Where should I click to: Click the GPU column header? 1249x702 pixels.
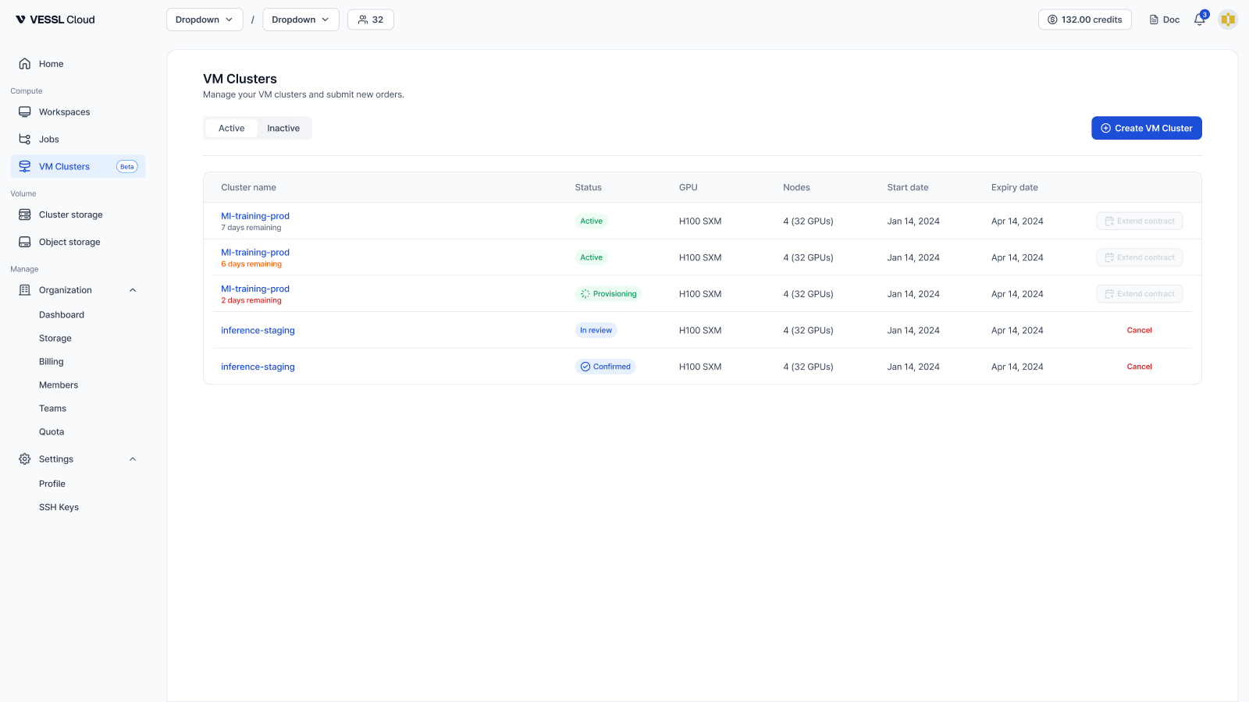click(688, 188)
